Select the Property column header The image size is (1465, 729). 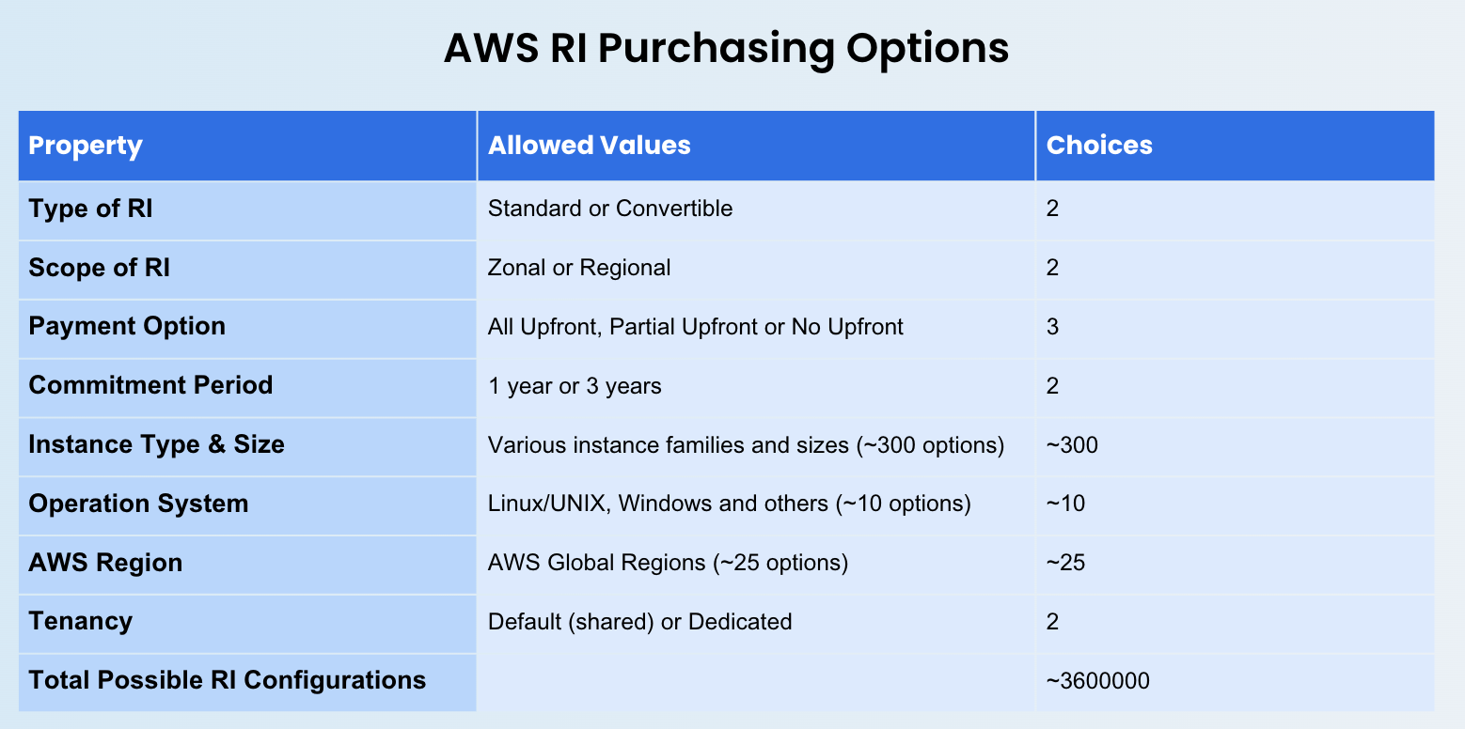[x=247, y=146]
